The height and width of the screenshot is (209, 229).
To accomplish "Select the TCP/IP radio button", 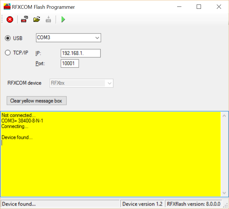I will click(8, 53).
